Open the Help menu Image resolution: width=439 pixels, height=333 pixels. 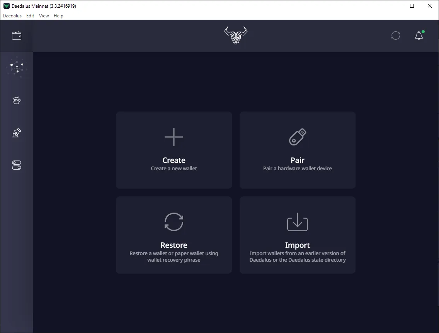58,16
